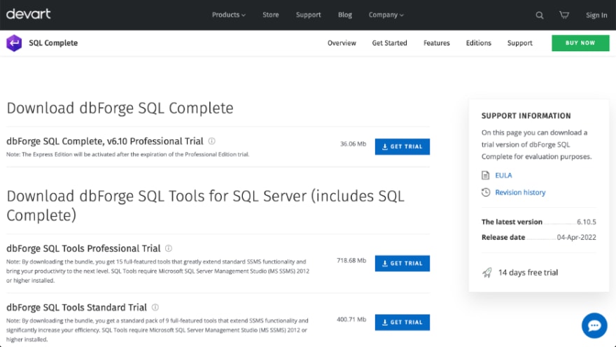Click the Revision history clock icon
Screen dimensions: 616x347
486,192
